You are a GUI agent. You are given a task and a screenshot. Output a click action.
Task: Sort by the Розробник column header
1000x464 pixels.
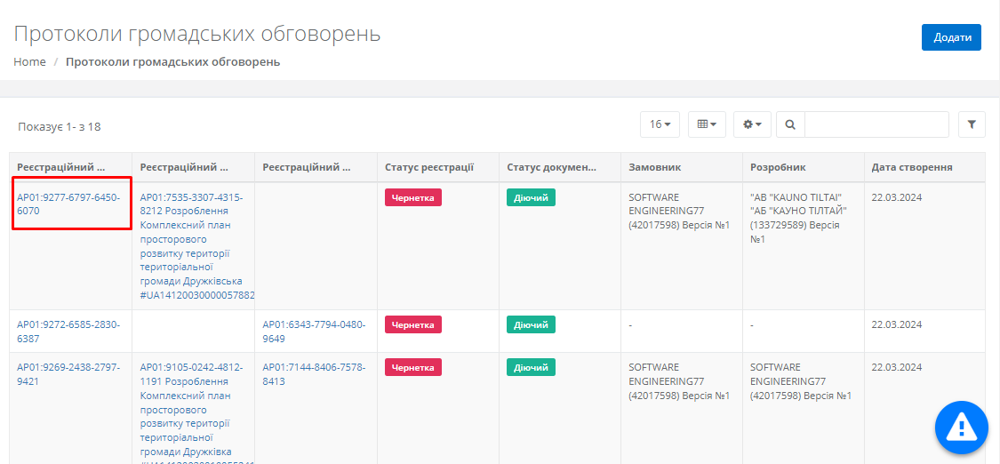[778, 167]
